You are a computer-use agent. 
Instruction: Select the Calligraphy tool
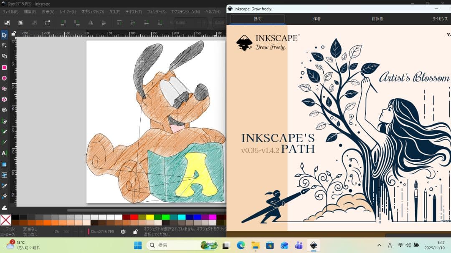(x=4, y=143)
